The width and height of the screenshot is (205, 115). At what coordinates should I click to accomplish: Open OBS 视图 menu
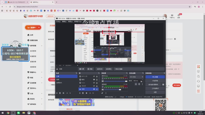tap(70, 21)
